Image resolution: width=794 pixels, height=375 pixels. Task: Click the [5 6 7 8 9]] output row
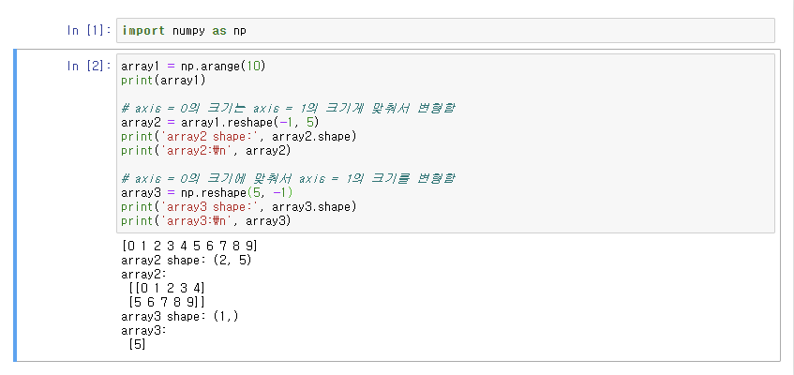[167, 303]
